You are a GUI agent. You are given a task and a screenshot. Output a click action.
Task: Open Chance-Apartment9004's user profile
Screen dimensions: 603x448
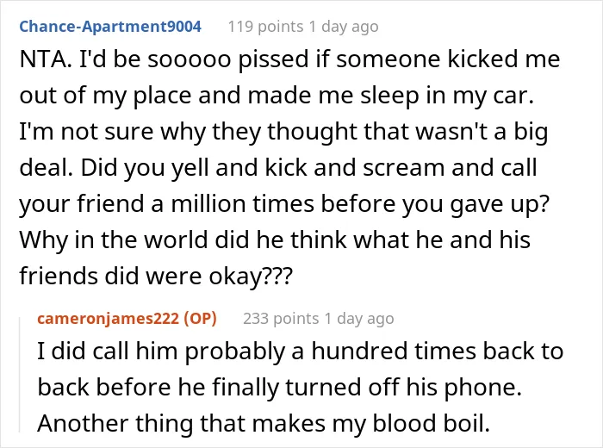point(110,27)
